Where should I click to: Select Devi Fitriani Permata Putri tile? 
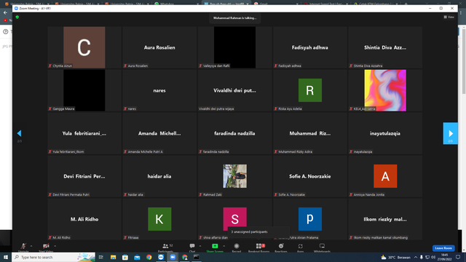pos(84,176)
